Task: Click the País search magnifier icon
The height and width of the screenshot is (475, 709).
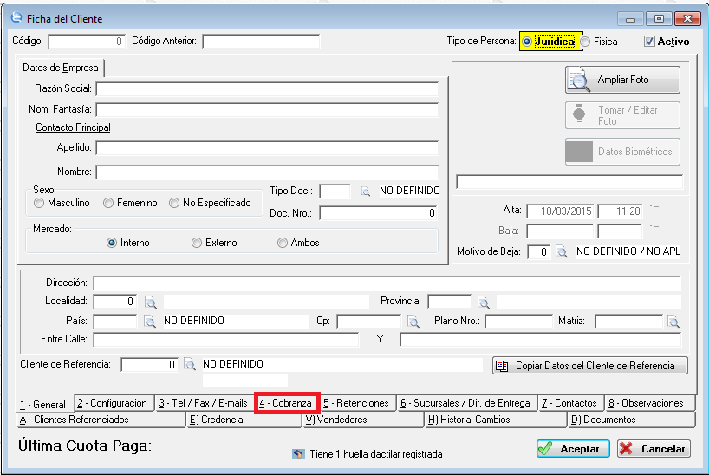Action: pos(150,322)
